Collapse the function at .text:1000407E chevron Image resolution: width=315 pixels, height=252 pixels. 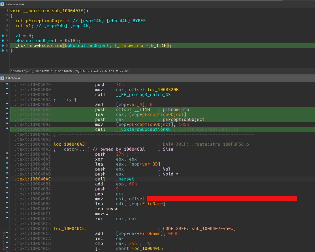(x=12, y=85)
